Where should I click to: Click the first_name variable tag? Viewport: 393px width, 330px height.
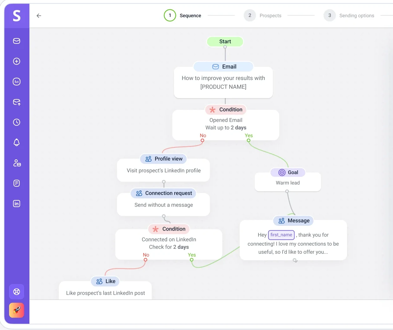281,235
